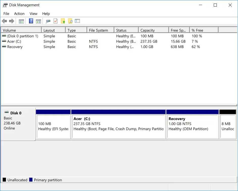The width and height of the screenshot is (238, 191).
Task: Toggle the Show/Hide Console Tree toolbar icon
Action: click(x=21, y=21)
